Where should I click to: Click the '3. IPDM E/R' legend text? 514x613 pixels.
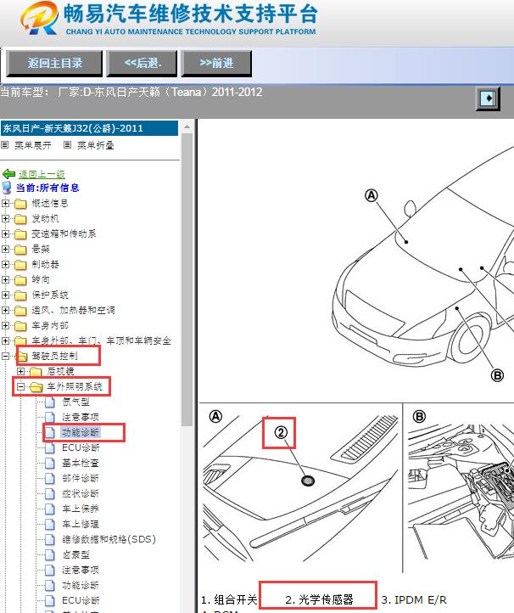coord(414,599)
